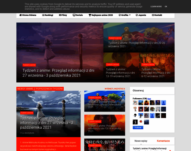Open the Japonia menu item
Screen dimensions: 191x151
(x=141, y=15)
